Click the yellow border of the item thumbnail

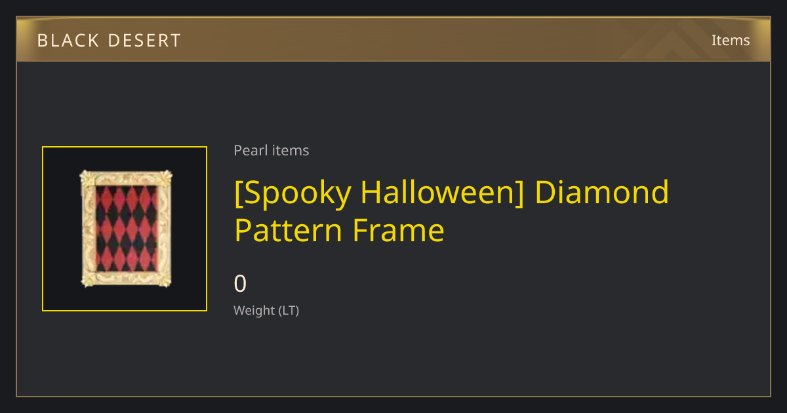(x=125, y=147)
